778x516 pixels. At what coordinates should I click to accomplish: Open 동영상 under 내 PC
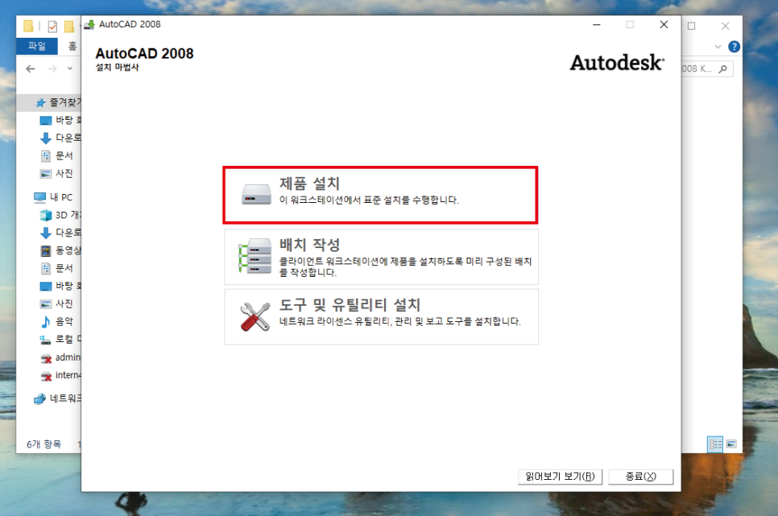[x=60, y=250]
